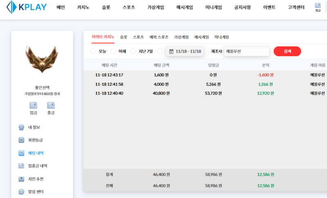Click the calendar icon in date picker
Viewport: 327px width, 198px height.
point(171,51)
